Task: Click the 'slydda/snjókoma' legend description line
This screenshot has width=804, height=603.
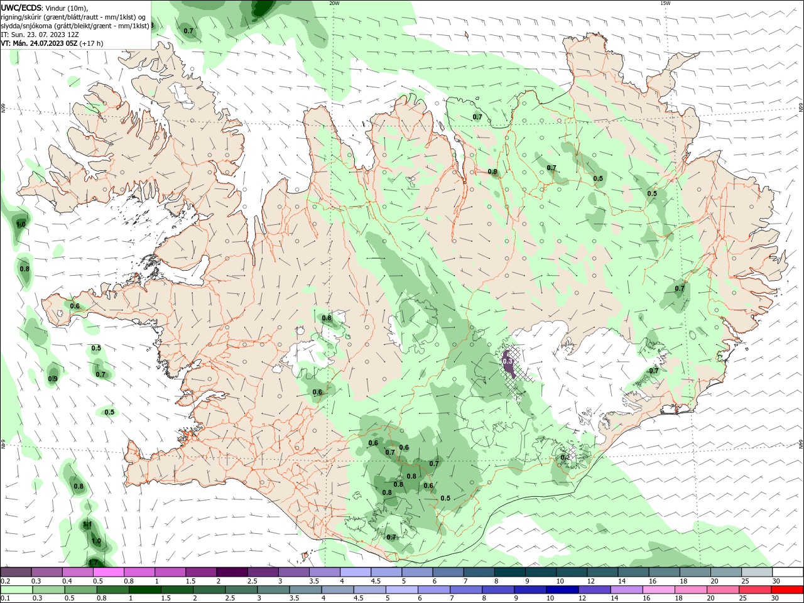Action: pos(75,26)
